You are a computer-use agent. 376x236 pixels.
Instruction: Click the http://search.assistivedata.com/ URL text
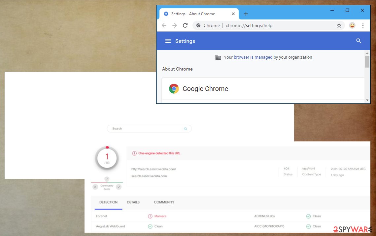coord(154,169)
